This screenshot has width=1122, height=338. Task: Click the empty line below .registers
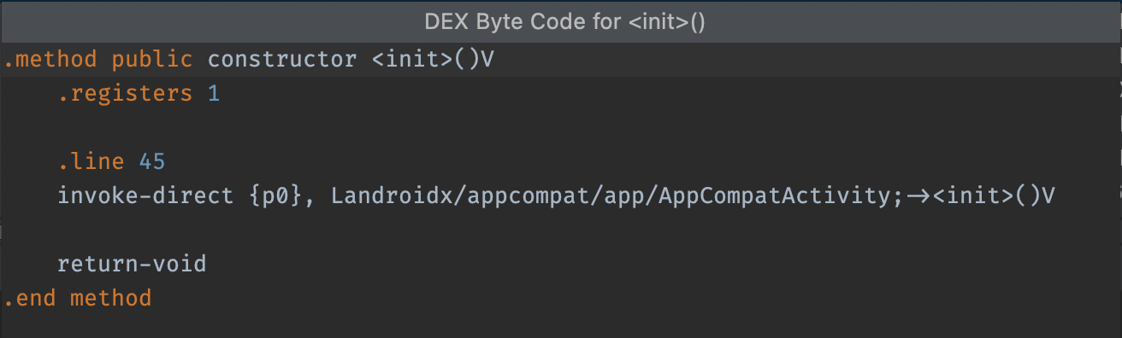[561, 128]
